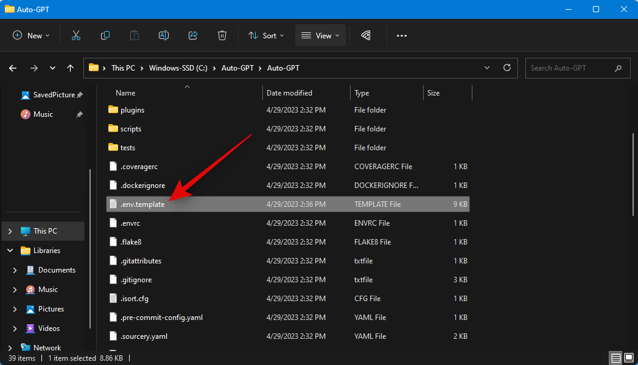Sort by the Size column header
Image resolution: width=638 pixels, height=365 pixels.
pyautogui.click(x=433, y=92)
